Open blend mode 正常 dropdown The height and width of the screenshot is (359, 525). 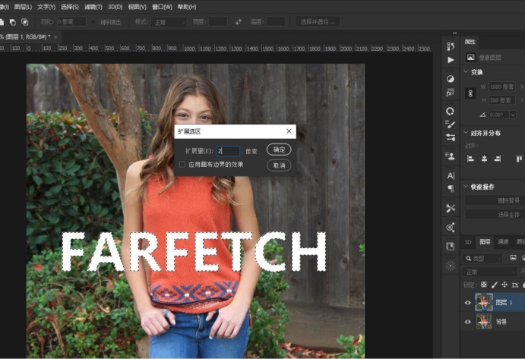[489, 272]
